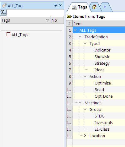Switch to the Tags tab

pos(80,7)
